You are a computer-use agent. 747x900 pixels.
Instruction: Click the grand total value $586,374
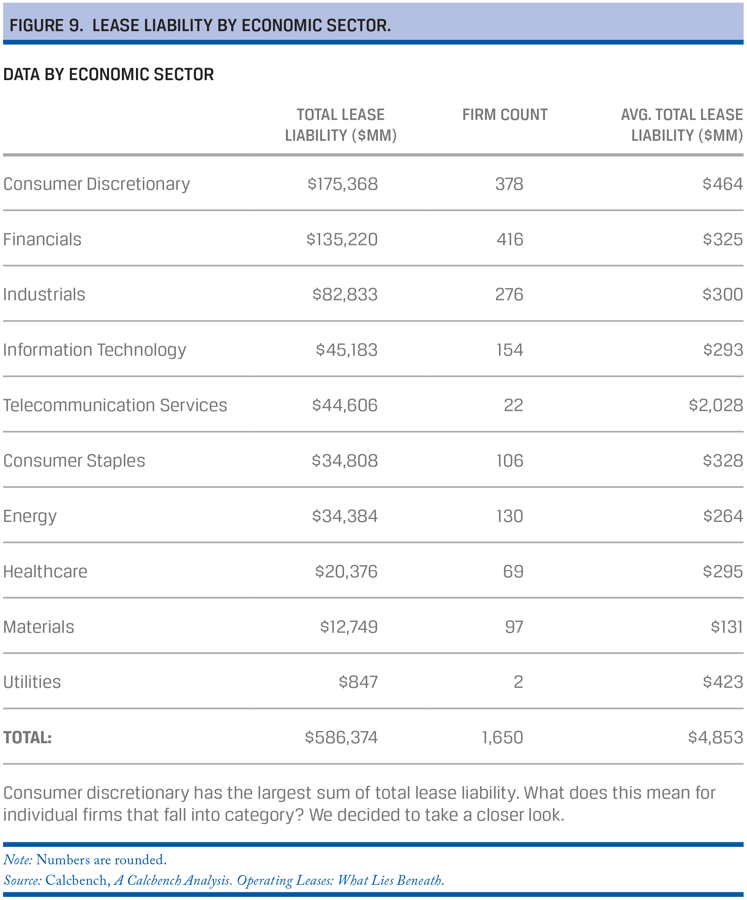(x=341, y=738)
